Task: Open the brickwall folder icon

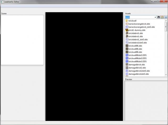Action: [x=127, y=21]
